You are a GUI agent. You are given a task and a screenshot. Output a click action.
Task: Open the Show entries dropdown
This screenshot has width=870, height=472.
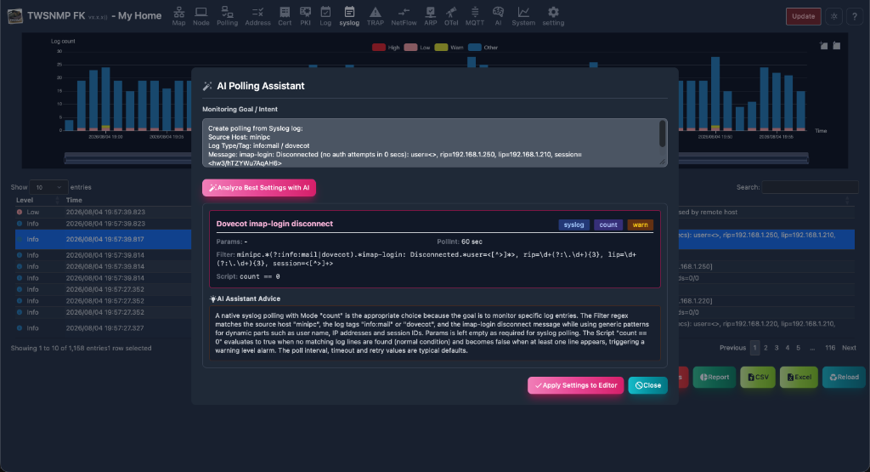[48, 187]
